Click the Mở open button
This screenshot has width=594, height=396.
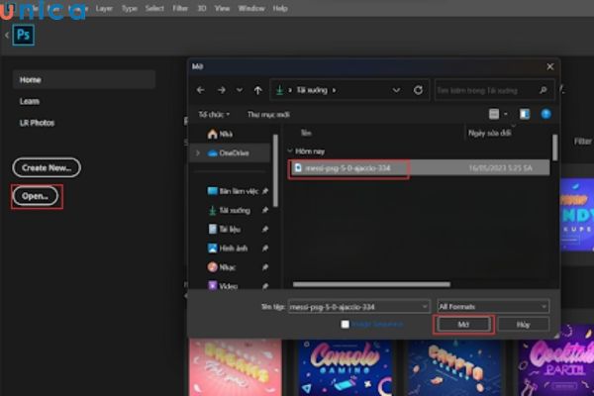click(x=463, y=324)
